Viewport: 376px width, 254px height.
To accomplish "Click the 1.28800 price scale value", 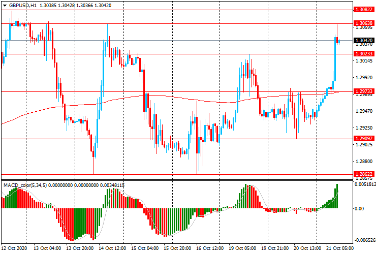I will tap(364, 162).
